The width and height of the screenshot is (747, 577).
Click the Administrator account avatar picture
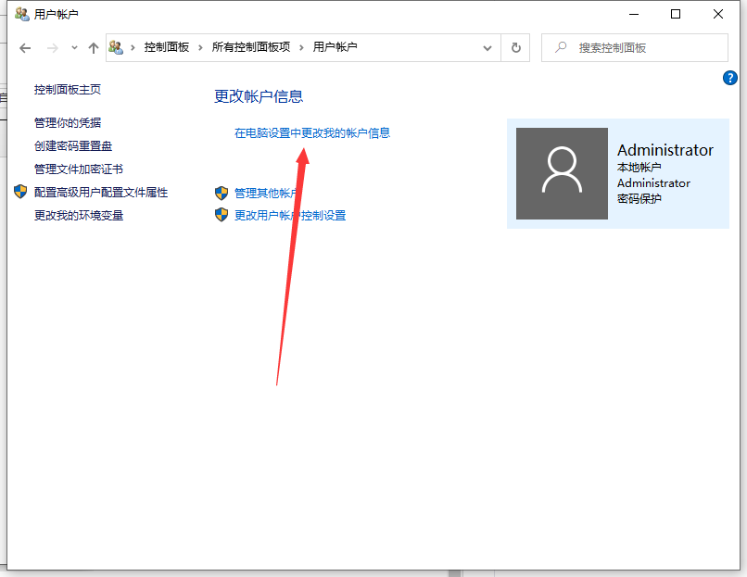pos(562,174)
